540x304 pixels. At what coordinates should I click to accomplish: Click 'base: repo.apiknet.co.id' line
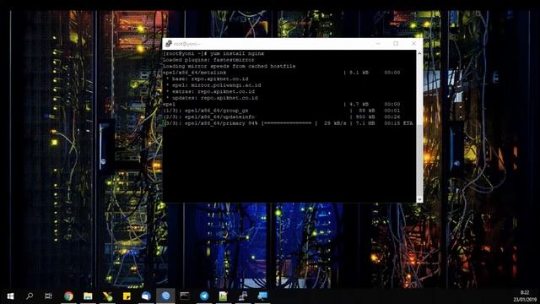click(x=210, y=79)
